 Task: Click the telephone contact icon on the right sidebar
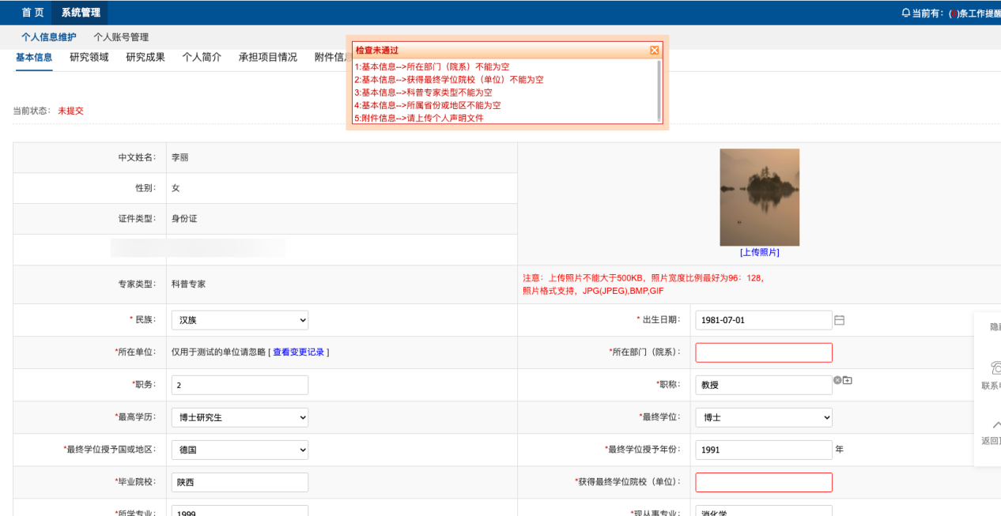pyautogui.click(x=995, y=367)
